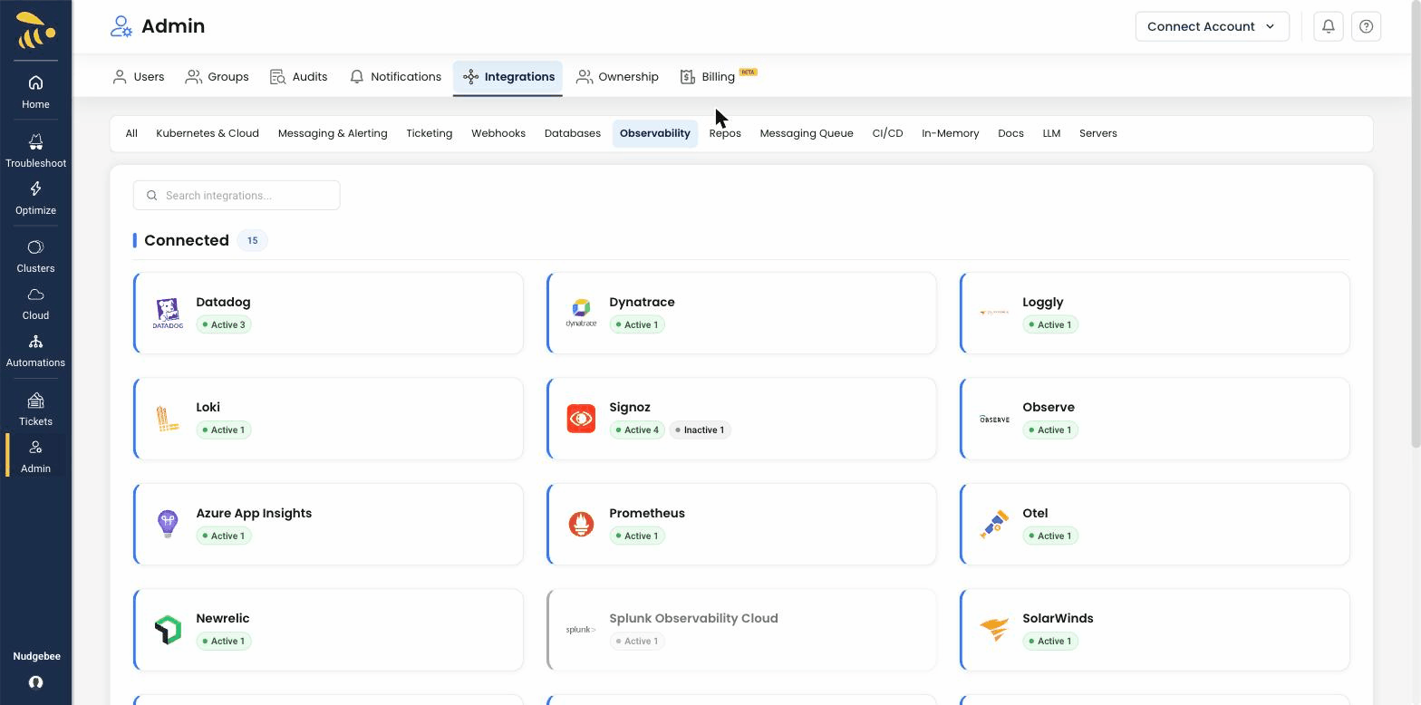Open the Billing beta tab

pos(718,77)
